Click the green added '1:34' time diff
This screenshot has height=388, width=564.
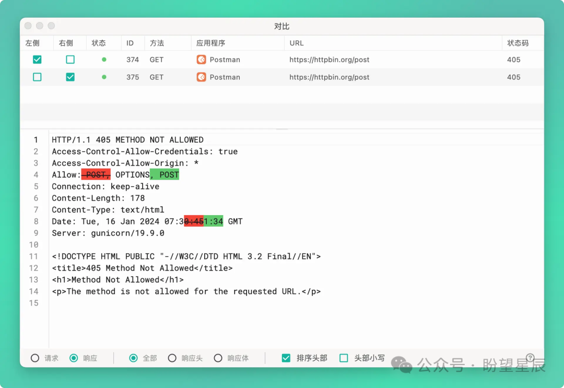tap(213, 221)
